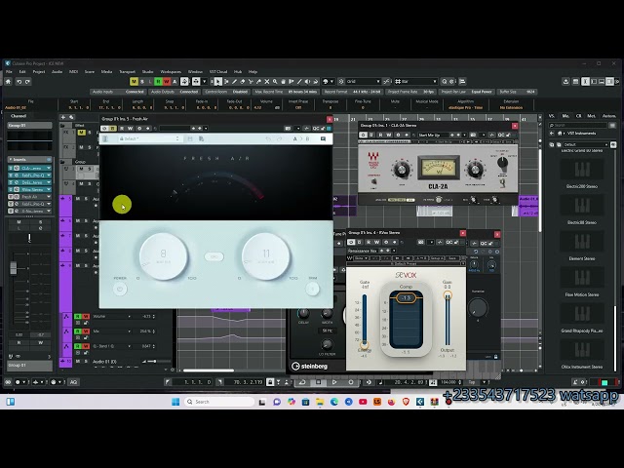
Task: Click the transport Play button
Action: coord(334,382)
